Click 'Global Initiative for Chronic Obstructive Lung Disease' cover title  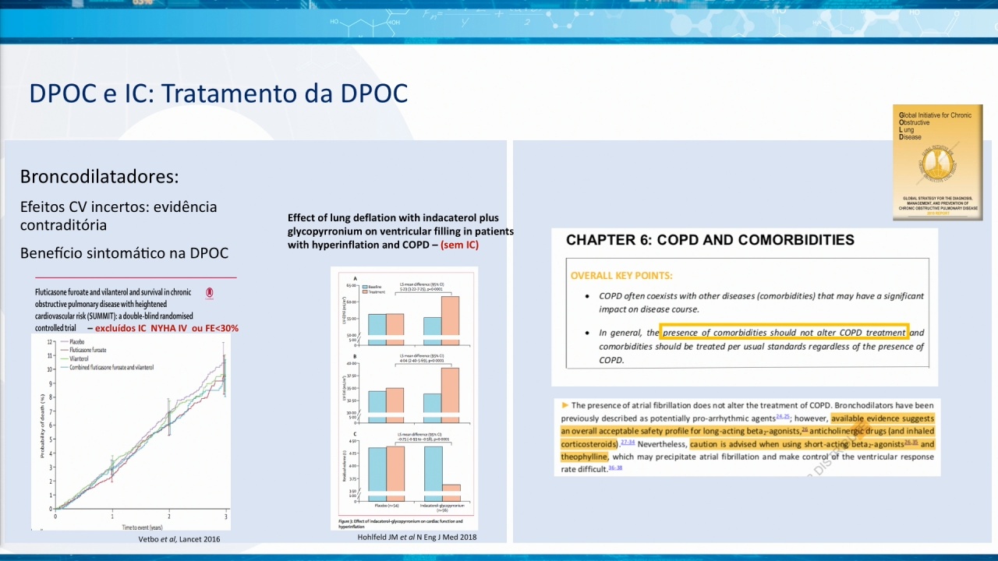point(936,126)
